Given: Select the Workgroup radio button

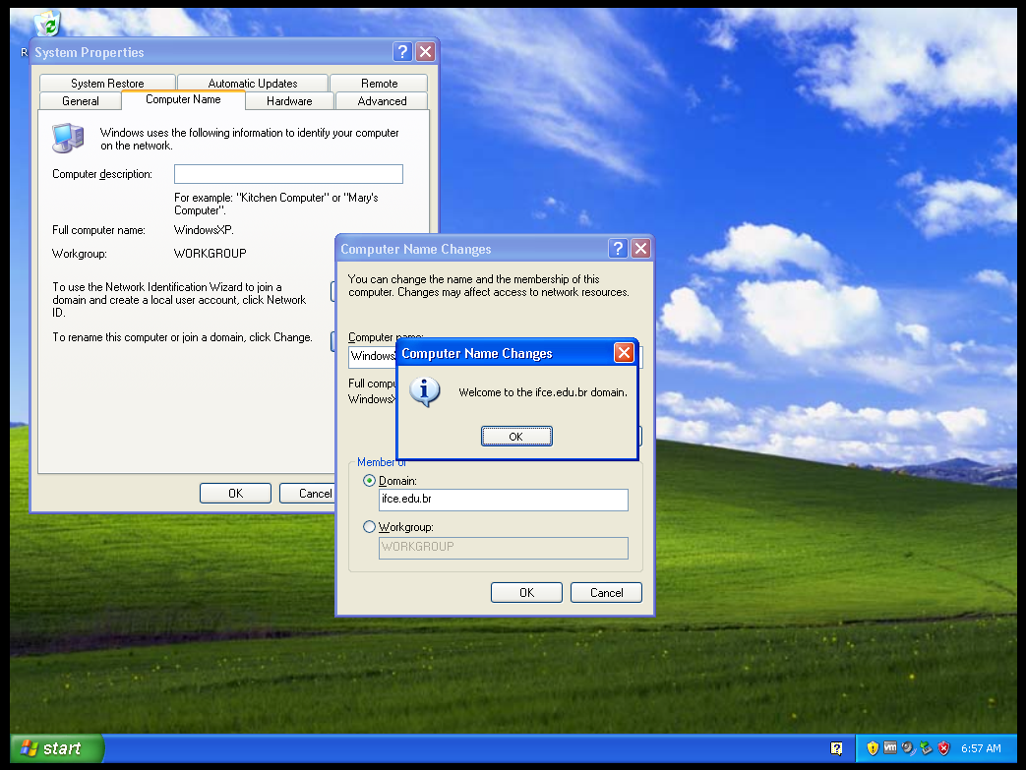Looking at the screenshot, I should pyautogui.click(x=369, y=527).
